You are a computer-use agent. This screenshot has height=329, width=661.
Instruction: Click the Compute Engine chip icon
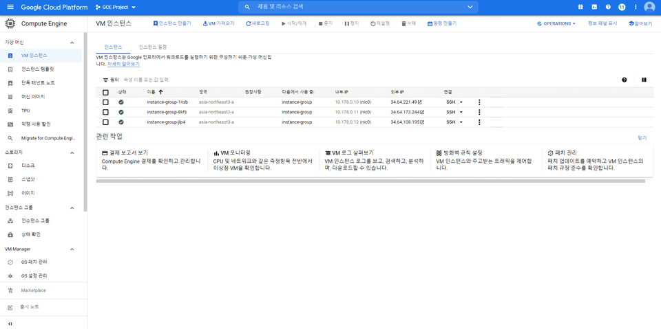[x=10, y=23]
